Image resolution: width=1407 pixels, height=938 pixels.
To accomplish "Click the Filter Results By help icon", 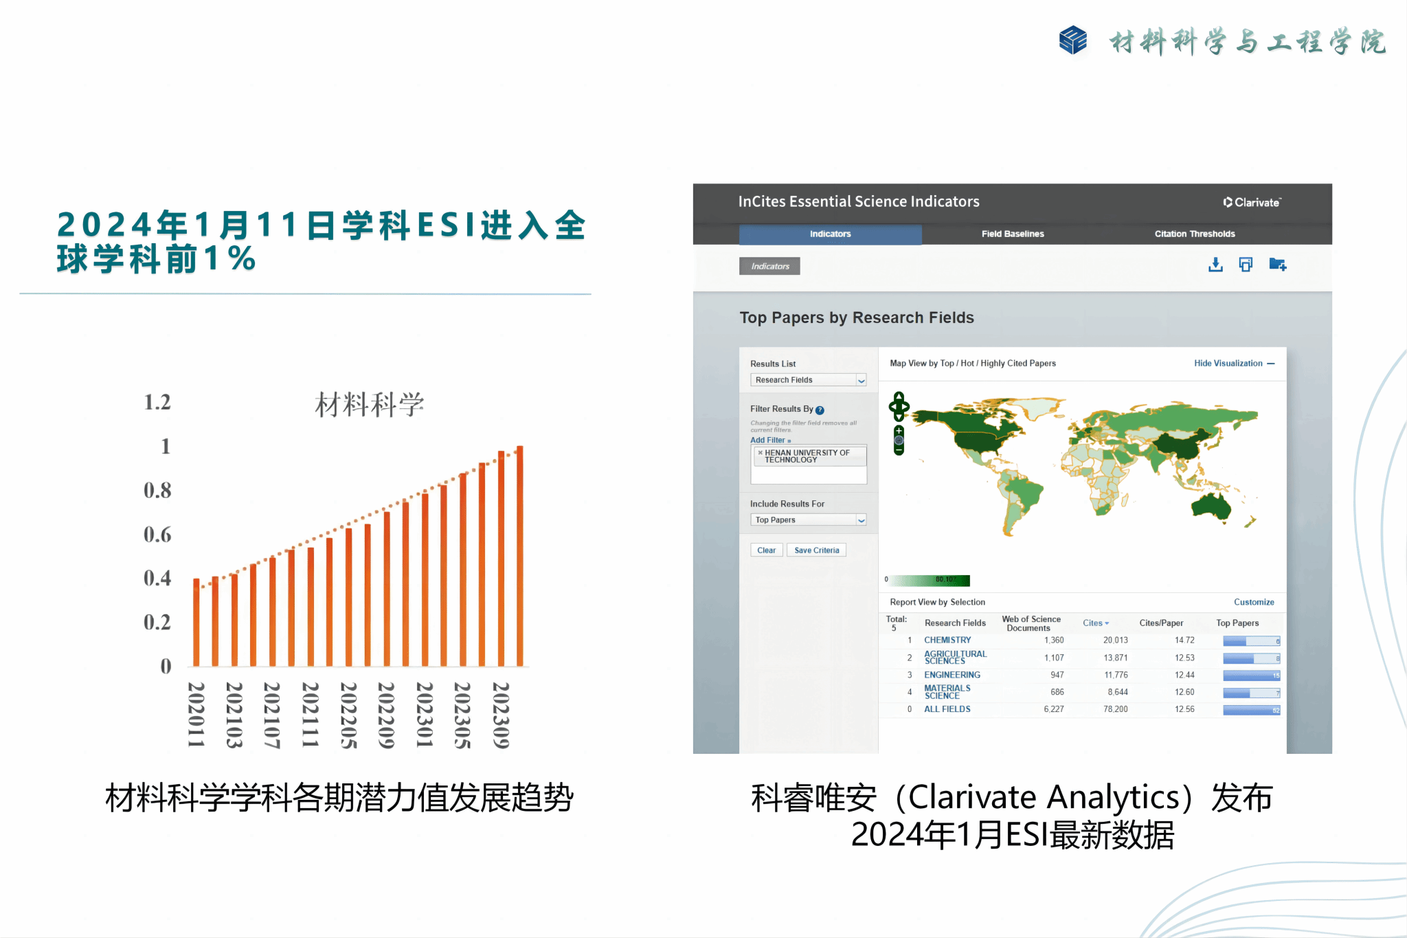I will [x=820, y=410].
